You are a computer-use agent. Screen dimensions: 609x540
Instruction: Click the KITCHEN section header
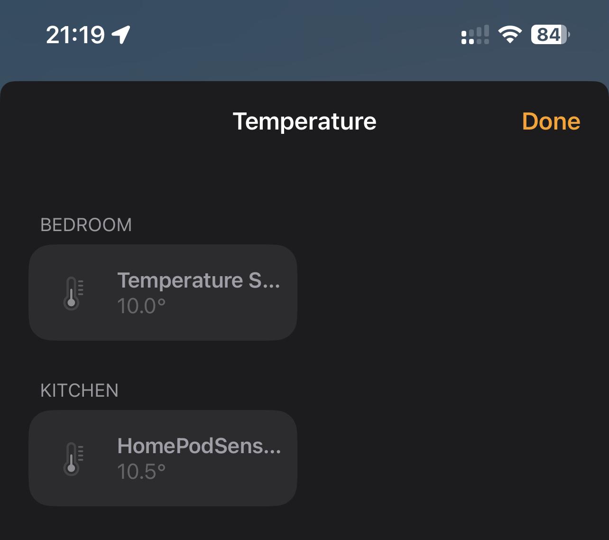[79, 391]
